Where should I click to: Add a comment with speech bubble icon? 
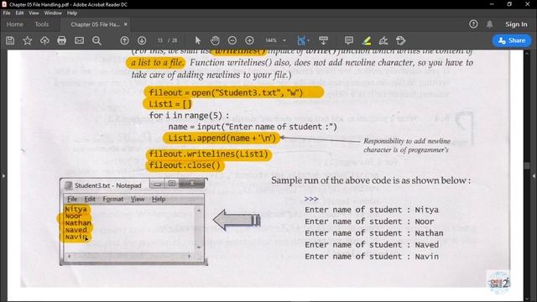pyautogui.click(x=349, y=40)
